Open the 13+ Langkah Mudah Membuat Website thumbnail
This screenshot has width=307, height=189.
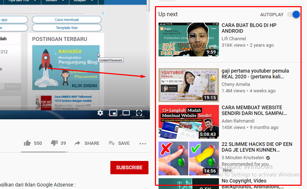click(x=188, y=122)
